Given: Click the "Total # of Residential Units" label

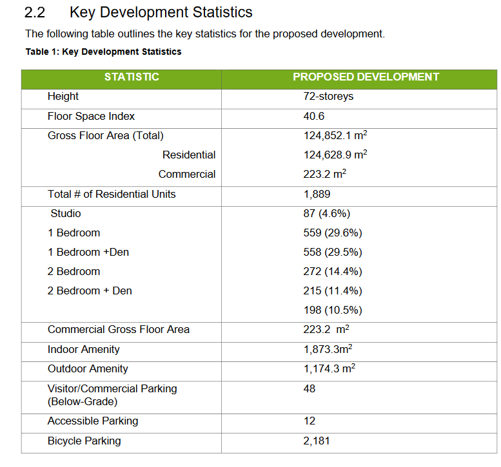Looking at the screenshot, I should click(x=112, y=195).
